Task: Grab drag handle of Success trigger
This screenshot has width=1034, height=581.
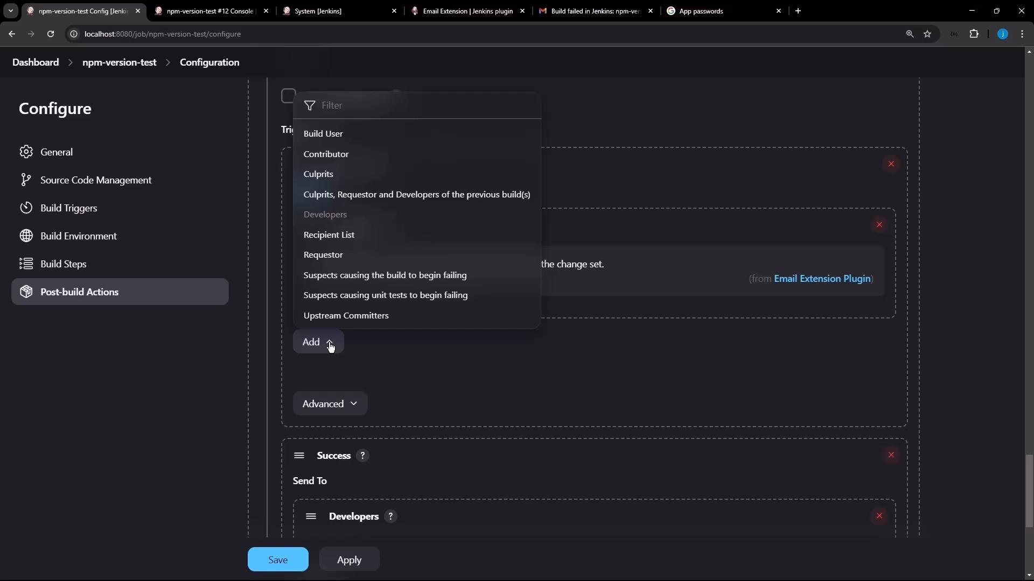Action: coord(299,456)
